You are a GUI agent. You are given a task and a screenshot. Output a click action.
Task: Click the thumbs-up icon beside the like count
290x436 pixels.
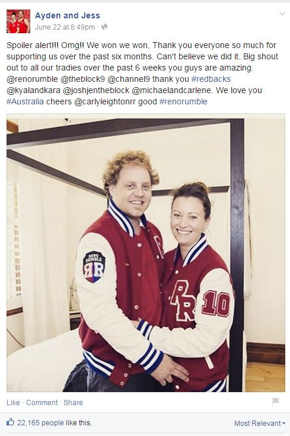pos(10,422)
